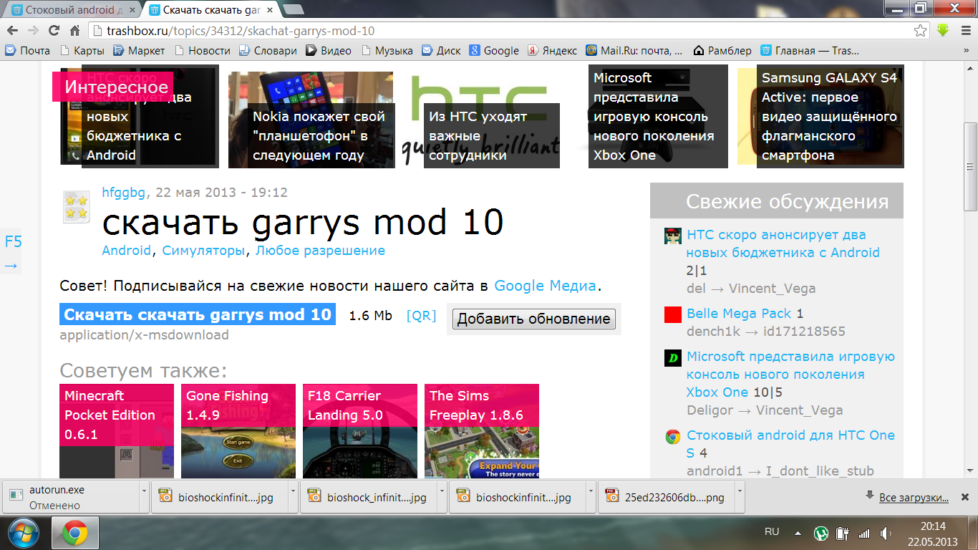Open the Google Медиа link
978x550 pixels.
pyautogui.click(x=545, y=286)
